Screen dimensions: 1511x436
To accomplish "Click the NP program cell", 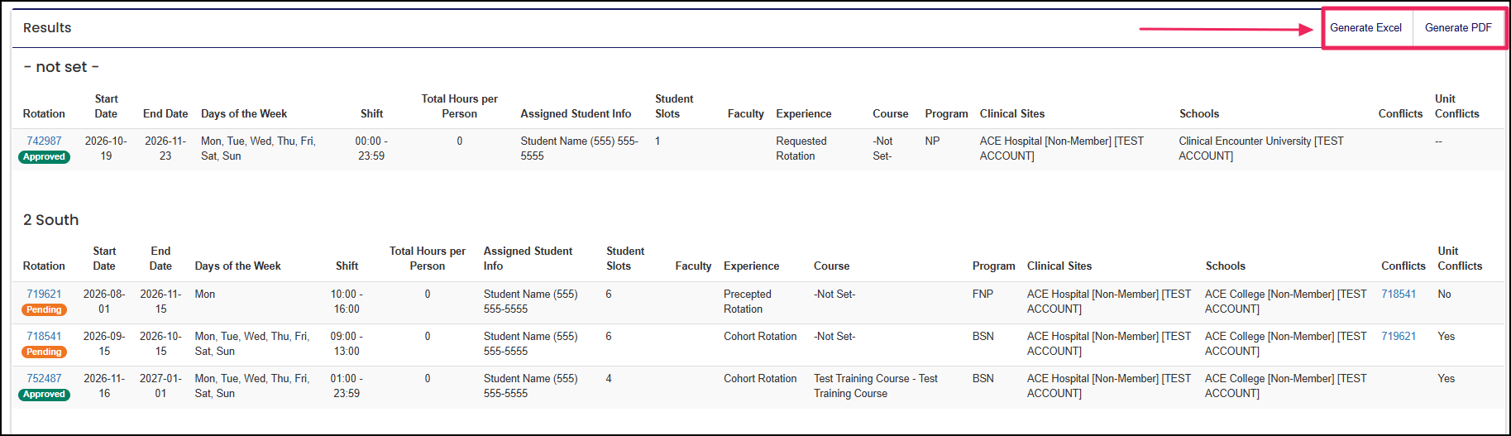I will click(932, 141).
